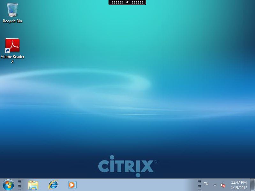Screen dimensions: 255x191
Task: Open the Windows Start menu
Action: (8, 185)
